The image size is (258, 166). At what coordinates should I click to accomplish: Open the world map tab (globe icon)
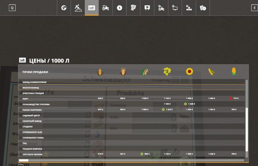coord(64,8)
